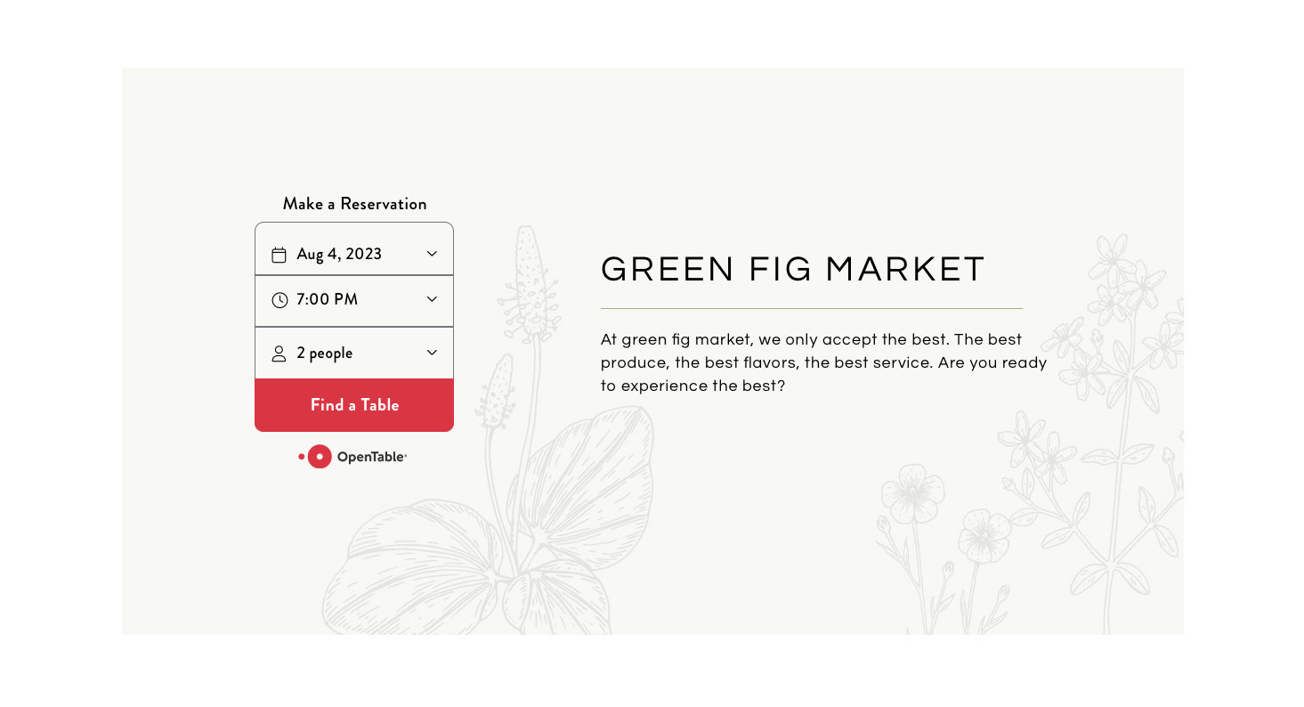
Task: Expand the chevron next to 7:00 PM
Action: (432, 299)
